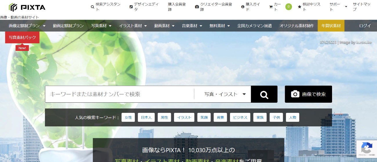Open 検討中リスト link
This screenshot has width=377, height=162.
coord(309,7)
